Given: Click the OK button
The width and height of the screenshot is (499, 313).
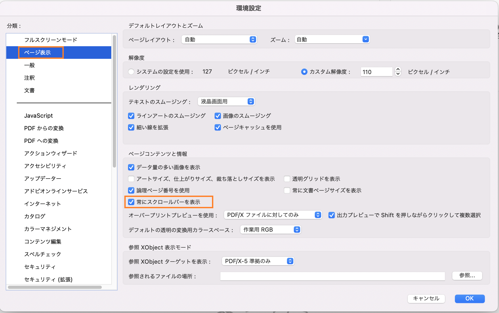Looking at the screenshot, I should point(469,299).
